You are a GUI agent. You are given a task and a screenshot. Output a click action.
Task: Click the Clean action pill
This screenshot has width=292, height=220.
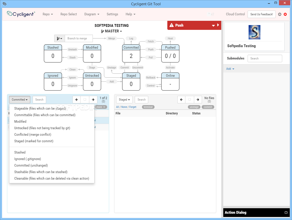coord(72,69)
